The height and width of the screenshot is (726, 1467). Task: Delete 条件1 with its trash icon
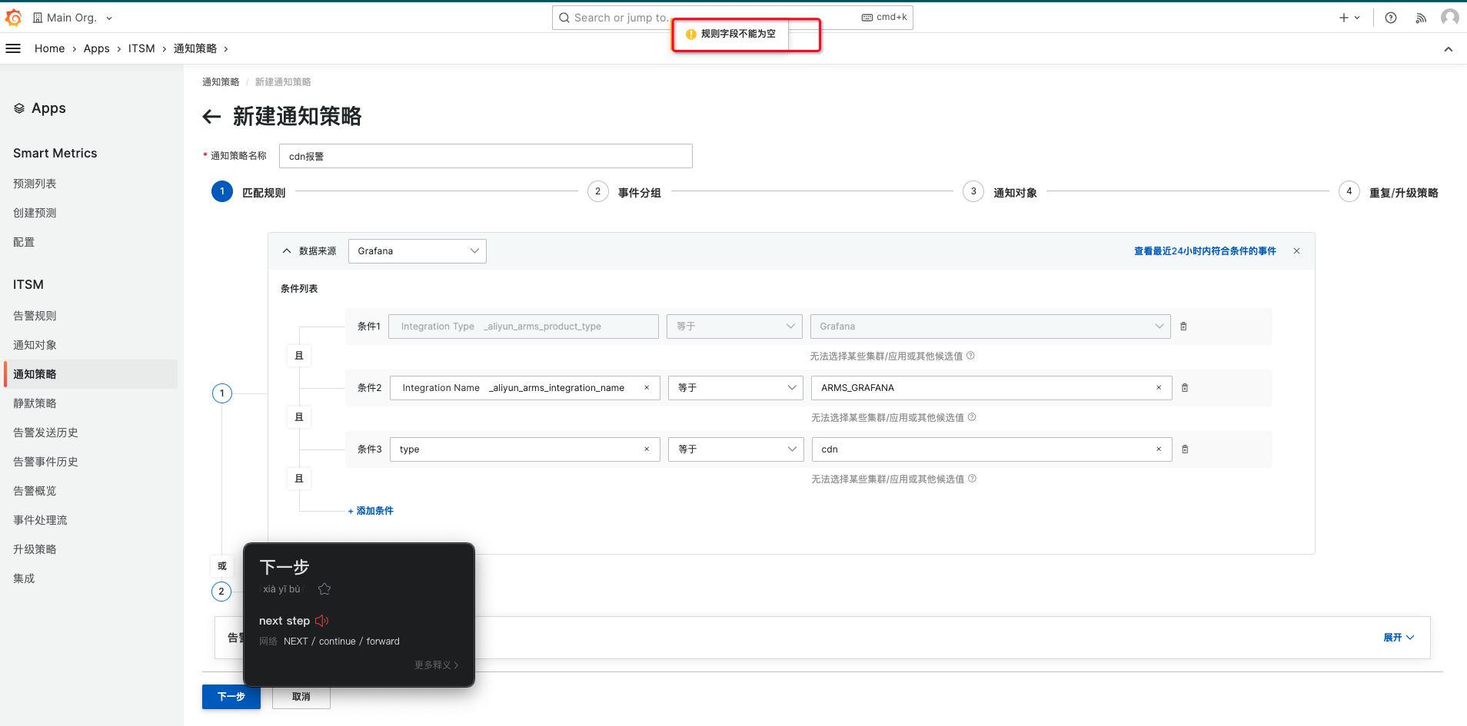[1183, 327]
